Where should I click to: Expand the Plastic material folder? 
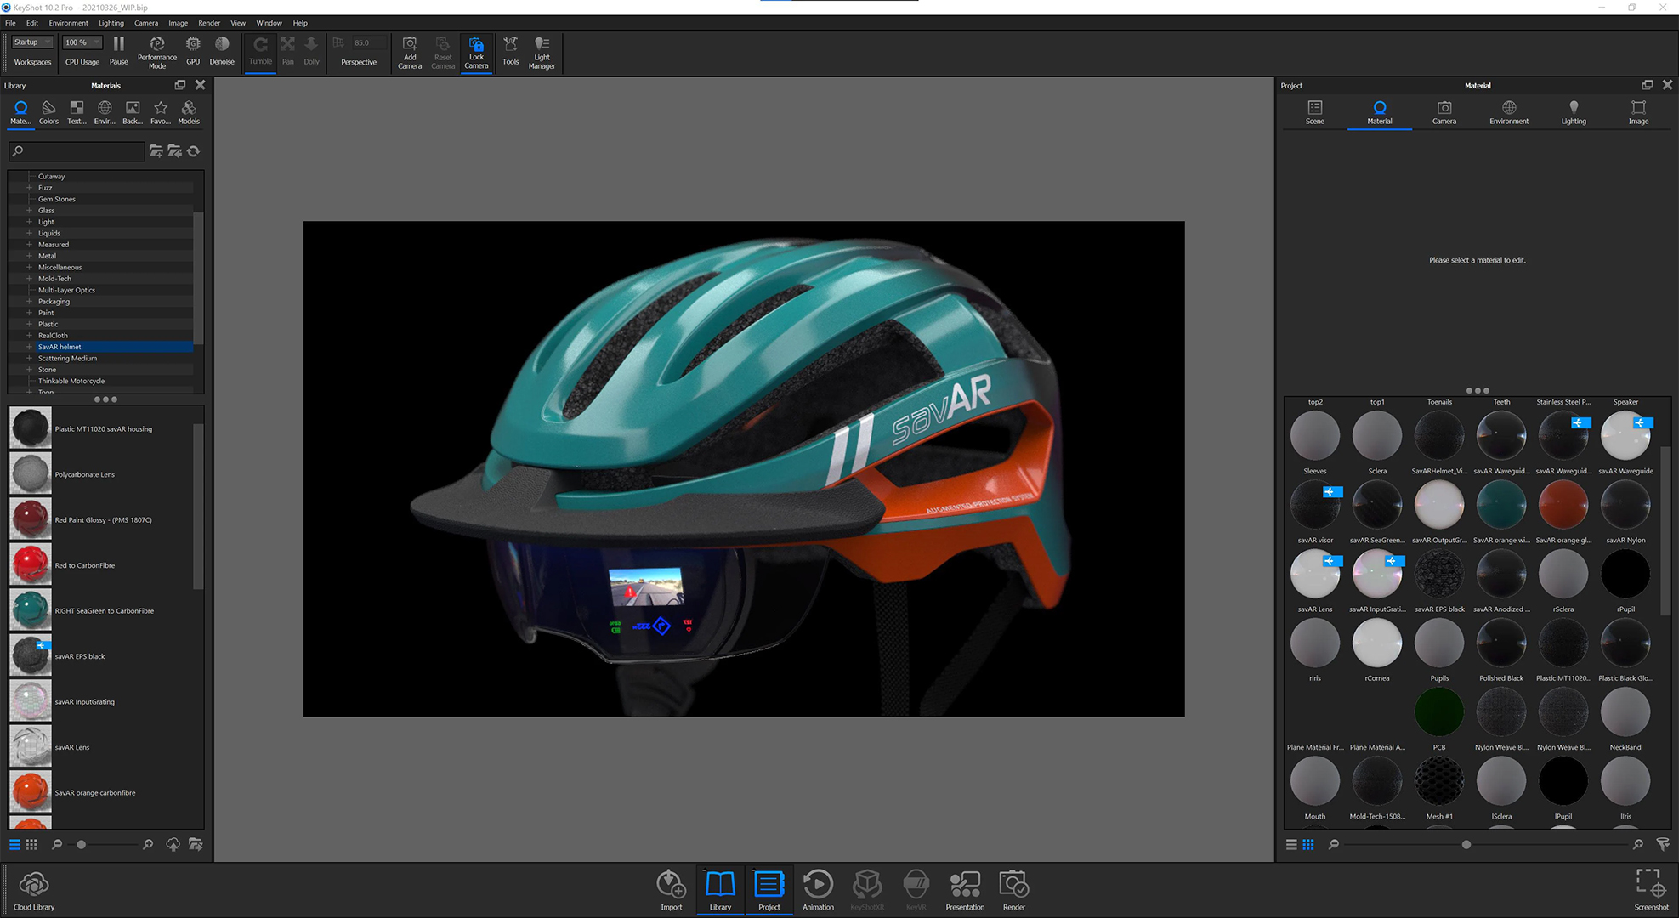[29, 324]
